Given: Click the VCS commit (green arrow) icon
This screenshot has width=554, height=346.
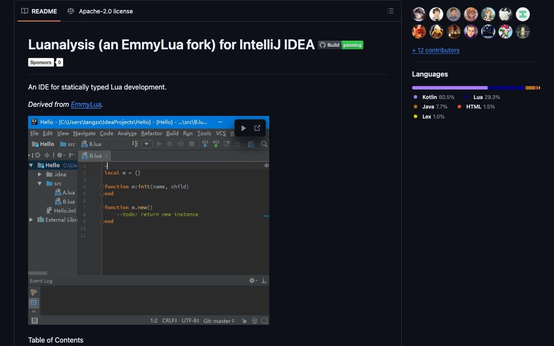Looking at the screenshot, I should point(216,144).
